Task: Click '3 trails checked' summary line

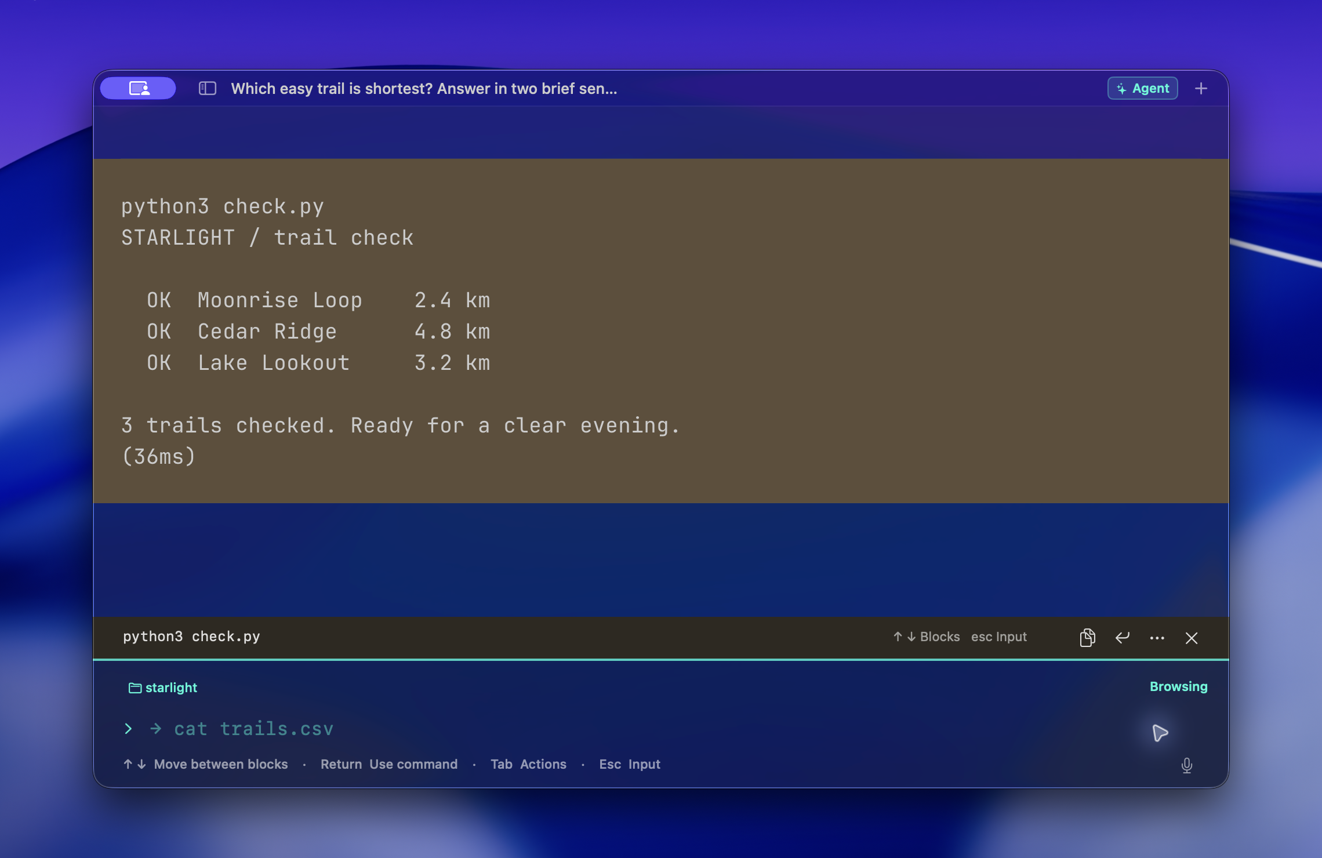Action: click(400, 426)
